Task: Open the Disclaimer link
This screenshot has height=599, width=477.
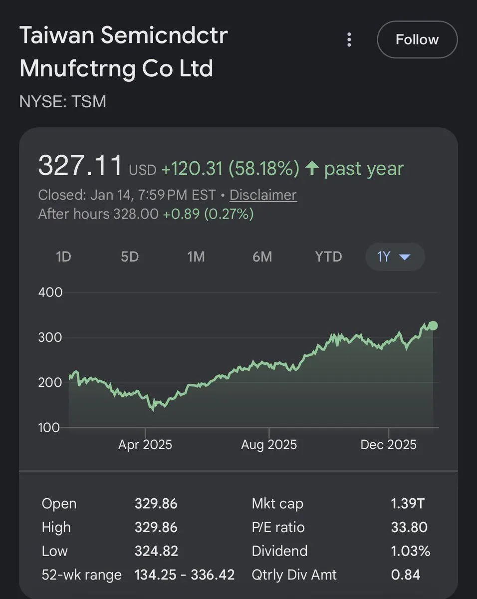Action: [263, 195]
